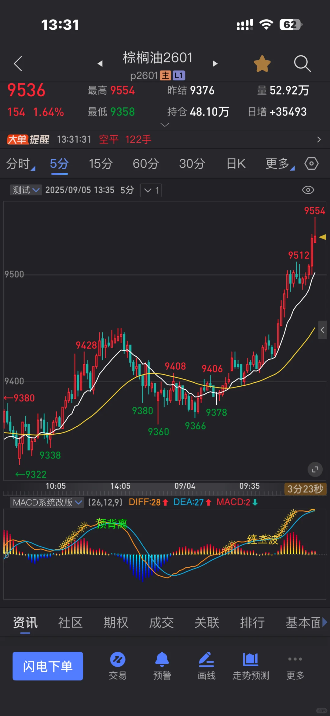Image resolution: width=330 pixels, height=716 pixels.
Task: Tap the current price 9536
Action: click(26, 90)
